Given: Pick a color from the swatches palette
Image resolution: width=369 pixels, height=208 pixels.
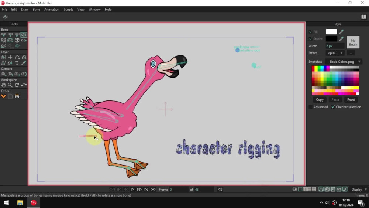Looking at the screenshot, I should point(335,80).
